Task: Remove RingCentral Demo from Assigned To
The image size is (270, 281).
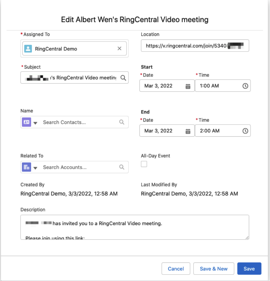Action: [119, 48]
